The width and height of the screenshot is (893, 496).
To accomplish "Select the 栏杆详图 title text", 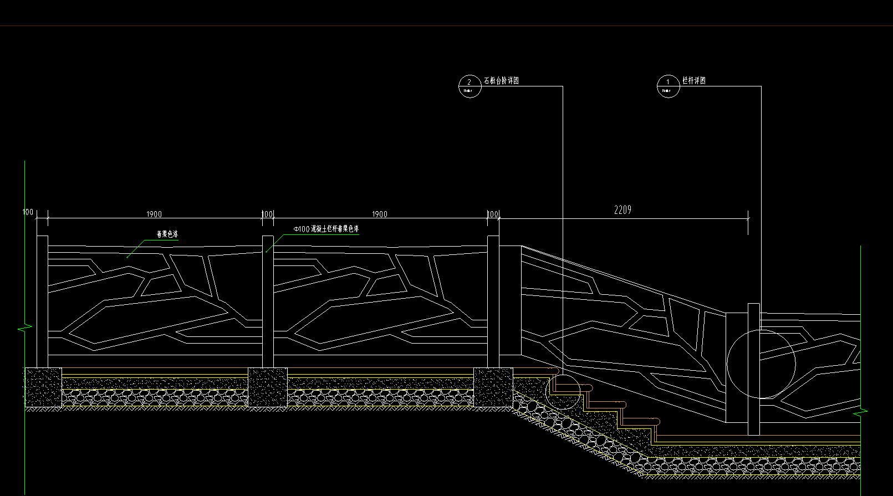I will pos(693,81).
